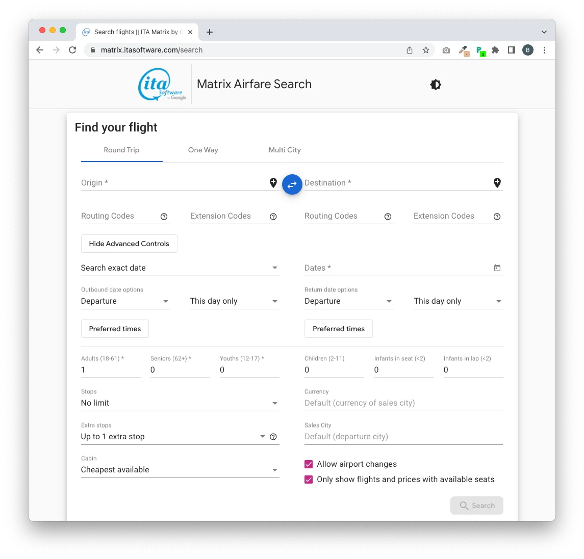Click the swap origin and destination button
This screenshot has width=584, height=559.
[292, 184]
